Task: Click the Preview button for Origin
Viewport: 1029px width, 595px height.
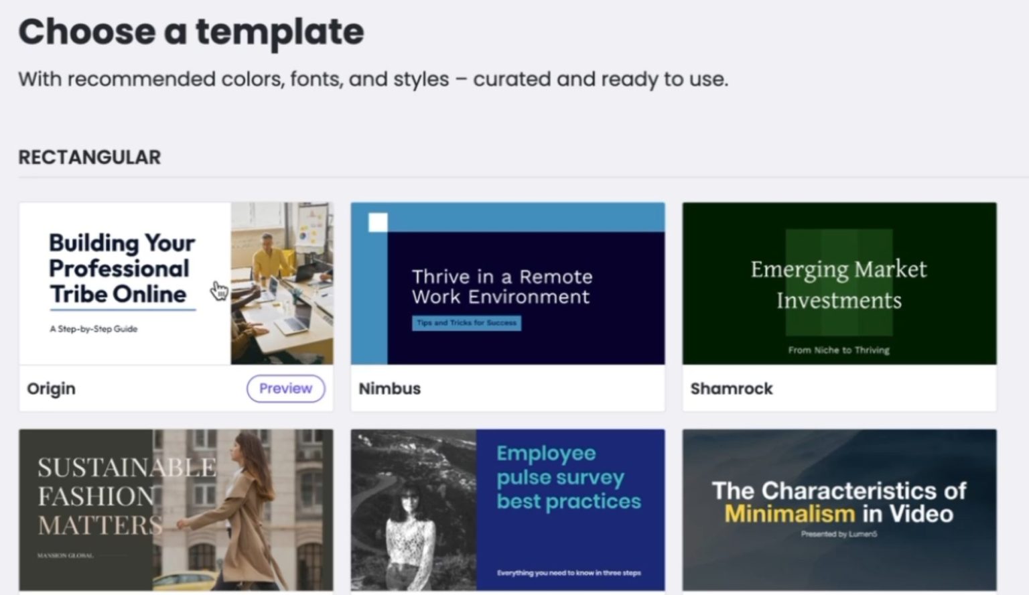Action: pyautogui.click(x=285, y=389)
